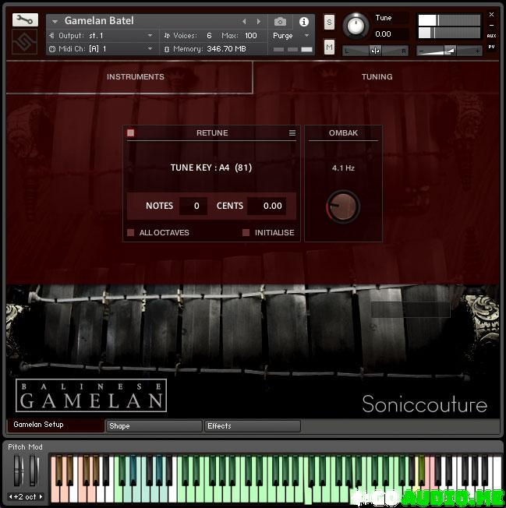Click the pan center icon

[375, 51]
